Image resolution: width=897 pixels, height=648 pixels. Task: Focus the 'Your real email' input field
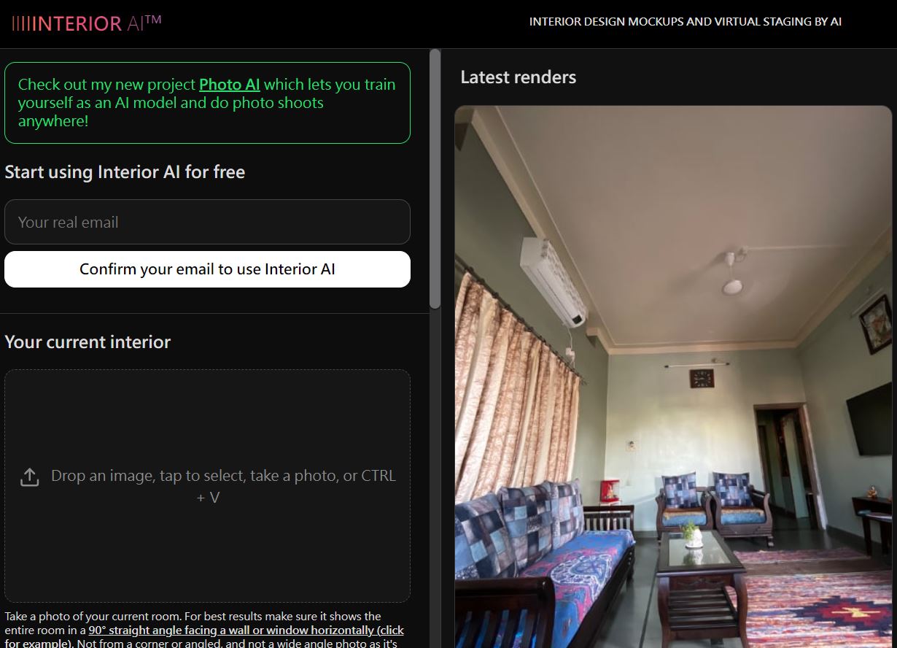[207, 222]
